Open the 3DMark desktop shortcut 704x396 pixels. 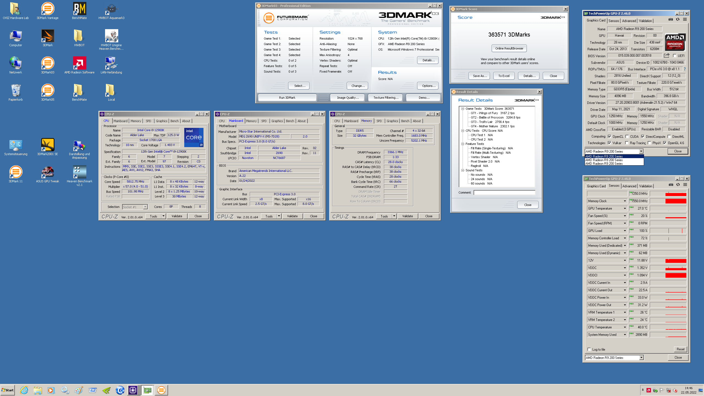48,38
